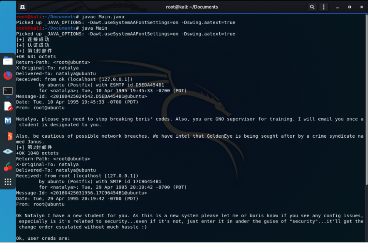Open the eye-icon security tool
This screenshot has width=368, height=243.
[x=8, y=151]
